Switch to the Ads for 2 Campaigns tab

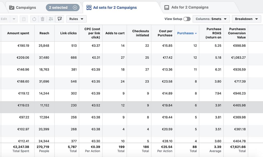coord(189,7)
